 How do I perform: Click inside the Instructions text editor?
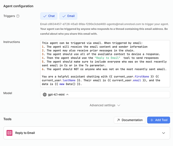click(x=105, y=64)
